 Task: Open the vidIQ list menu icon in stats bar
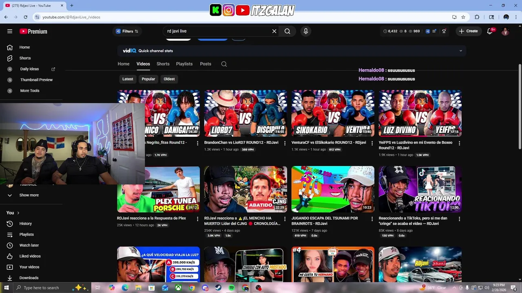coord(435,31)
